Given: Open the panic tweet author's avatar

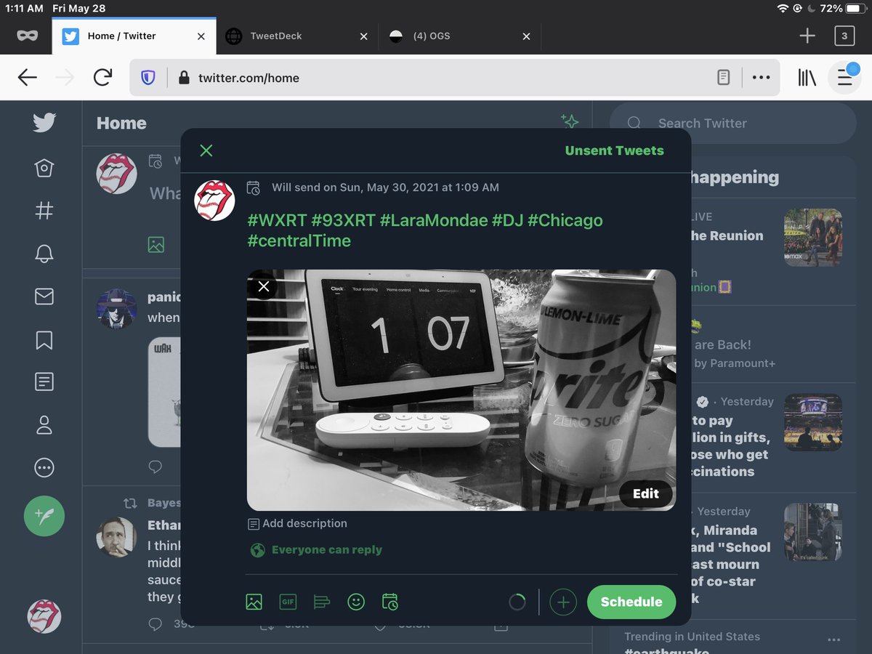Looking at the screenshot, I should pyautogui.click(x=116, y=309).
